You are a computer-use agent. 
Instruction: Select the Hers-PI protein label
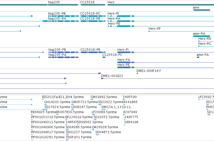[123, 50]
